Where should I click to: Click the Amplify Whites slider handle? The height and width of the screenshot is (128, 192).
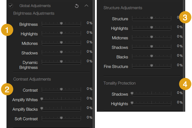pos(42,99)
